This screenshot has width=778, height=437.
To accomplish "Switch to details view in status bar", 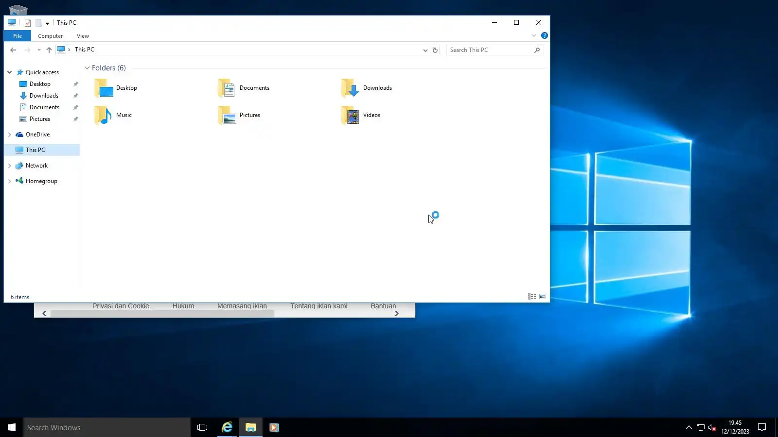I will 532,297.
